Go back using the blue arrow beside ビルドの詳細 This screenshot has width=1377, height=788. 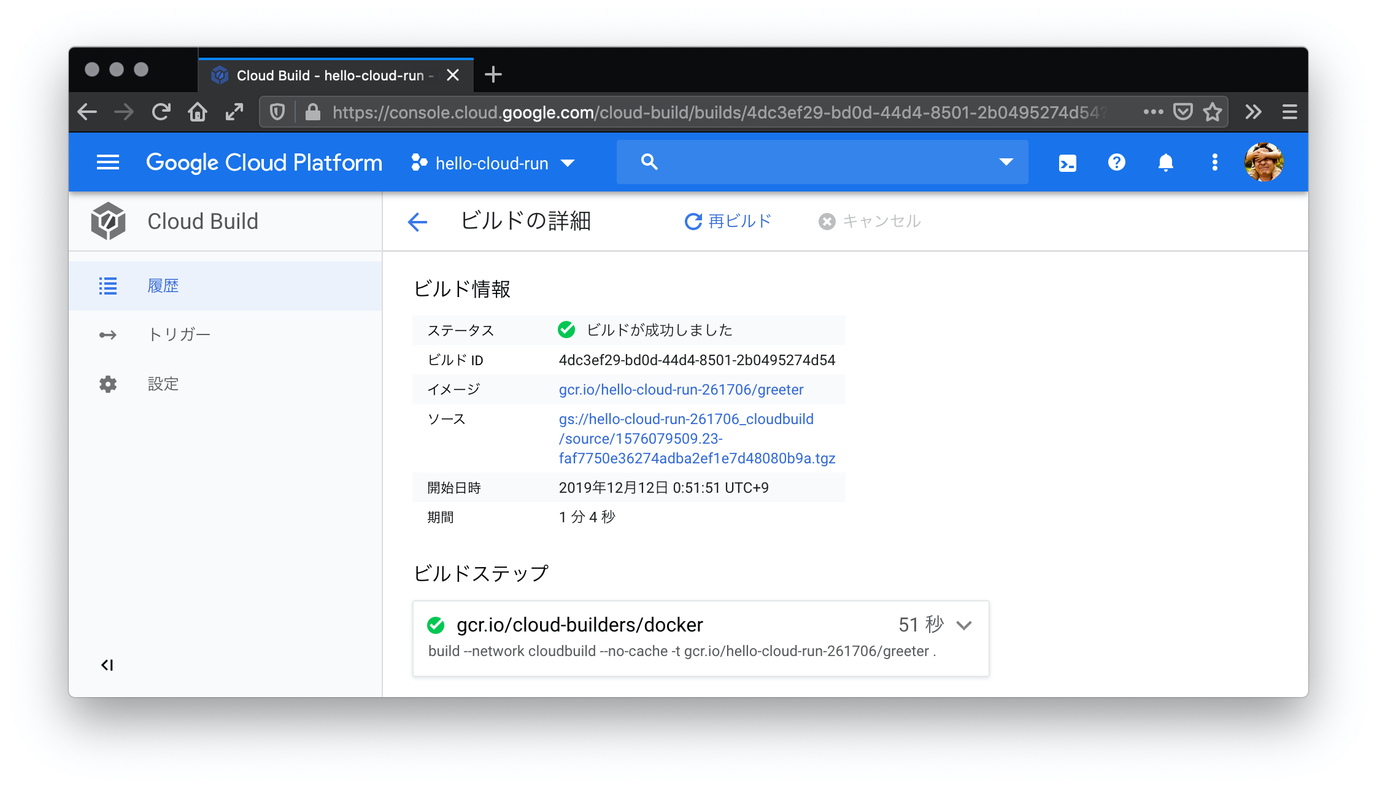click(417, 222)
